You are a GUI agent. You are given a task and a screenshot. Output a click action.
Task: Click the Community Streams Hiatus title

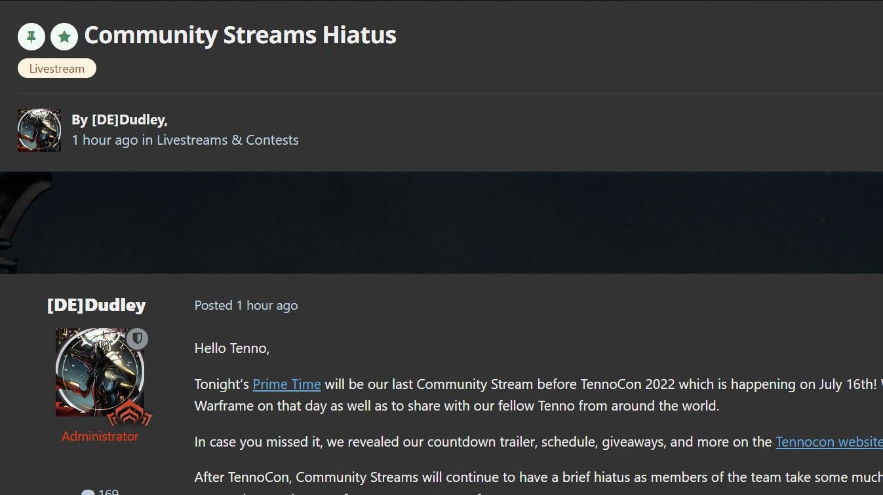[x=240, y=35]
